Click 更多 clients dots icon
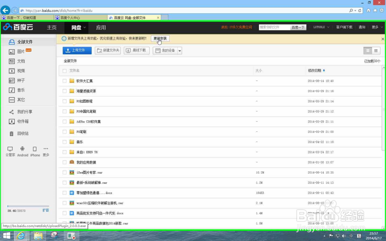Screen dimensions: 386x241 (46, 148)
